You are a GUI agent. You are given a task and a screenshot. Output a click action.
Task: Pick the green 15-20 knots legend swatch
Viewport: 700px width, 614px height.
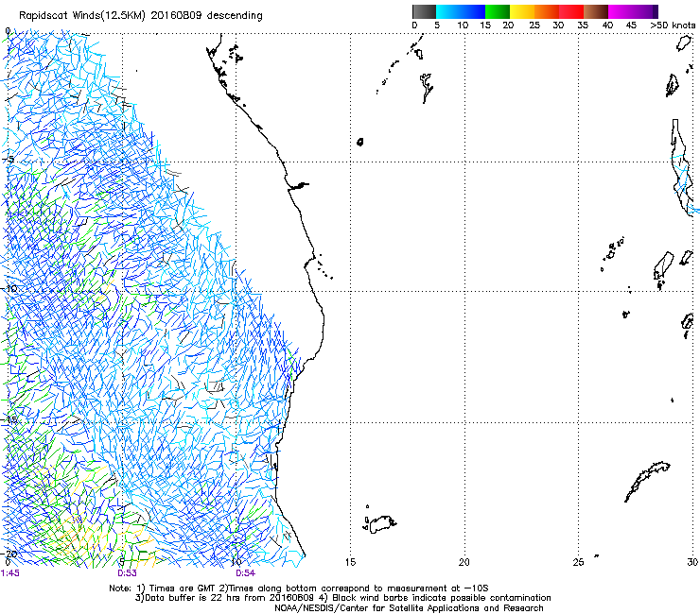pyautogui.click(x=498, y=11)
